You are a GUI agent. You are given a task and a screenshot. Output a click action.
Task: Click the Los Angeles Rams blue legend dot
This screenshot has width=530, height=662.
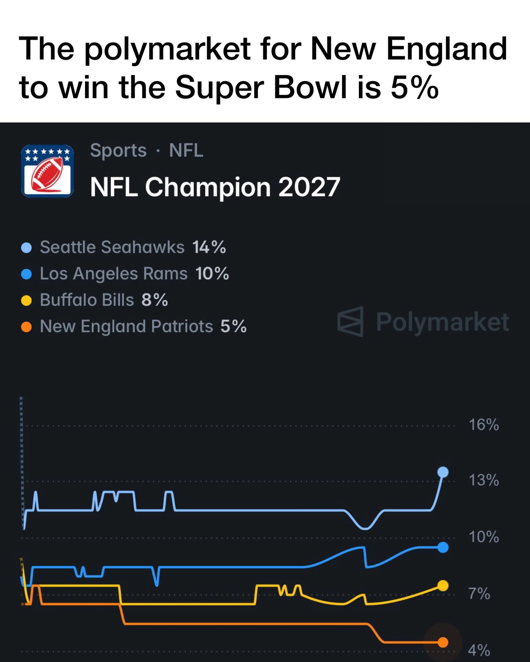[x=26, y=274]
